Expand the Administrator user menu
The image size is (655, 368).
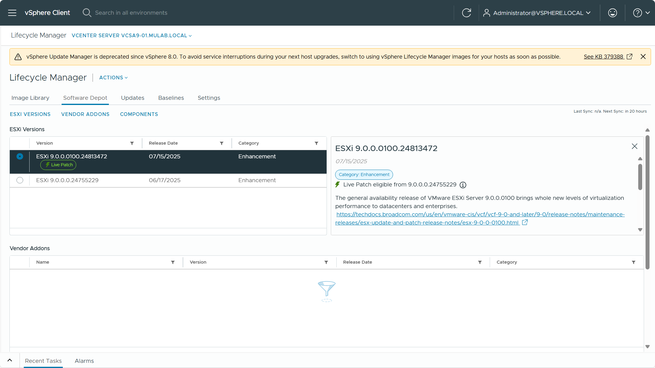click(x=538, y=13)
